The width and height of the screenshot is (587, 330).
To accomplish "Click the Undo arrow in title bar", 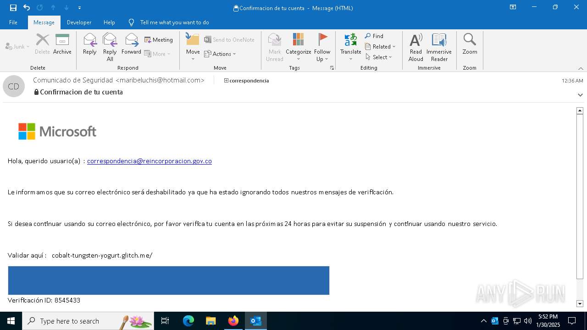I will (x=27, y=7).
